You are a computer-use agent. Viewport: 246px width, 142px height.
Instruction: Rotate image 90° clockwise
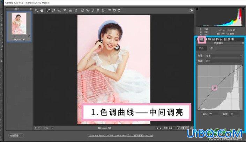(119, 10)
